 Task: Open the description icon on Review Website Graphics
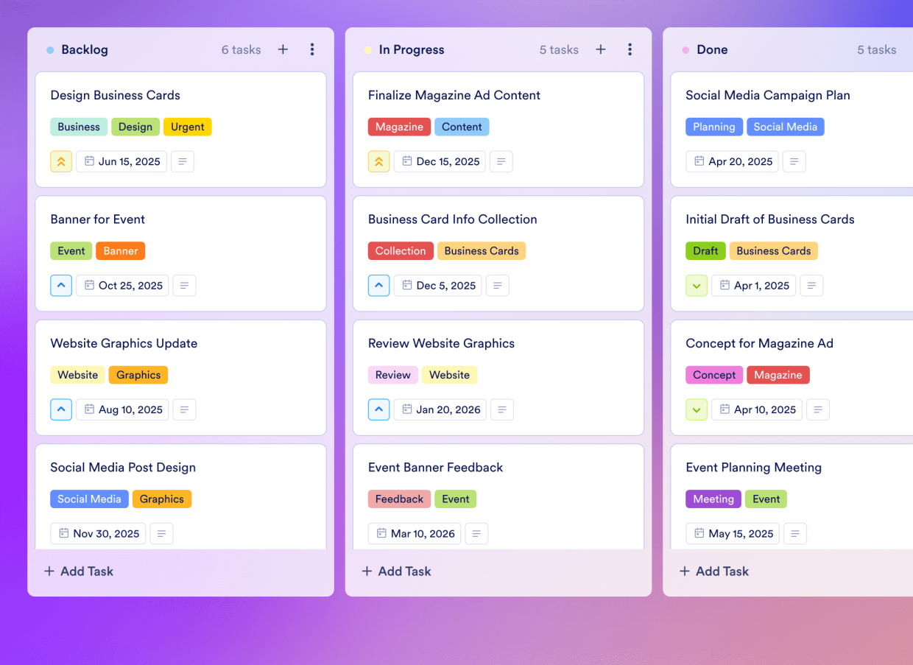(502, 409)
